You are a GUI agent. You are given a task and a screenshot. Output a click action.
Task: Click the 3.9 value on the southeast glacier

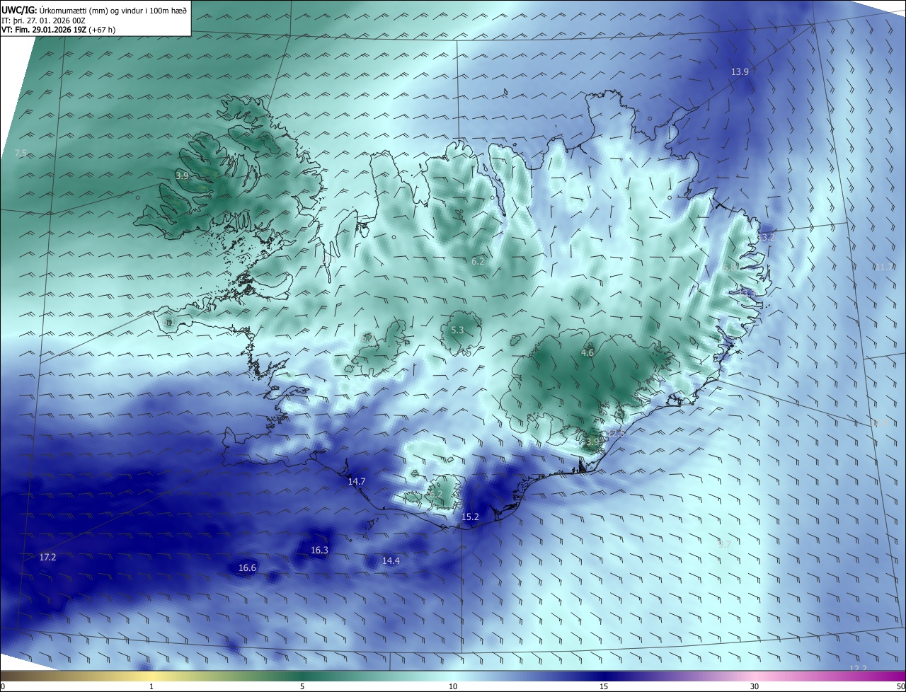[x=592, y=442]
